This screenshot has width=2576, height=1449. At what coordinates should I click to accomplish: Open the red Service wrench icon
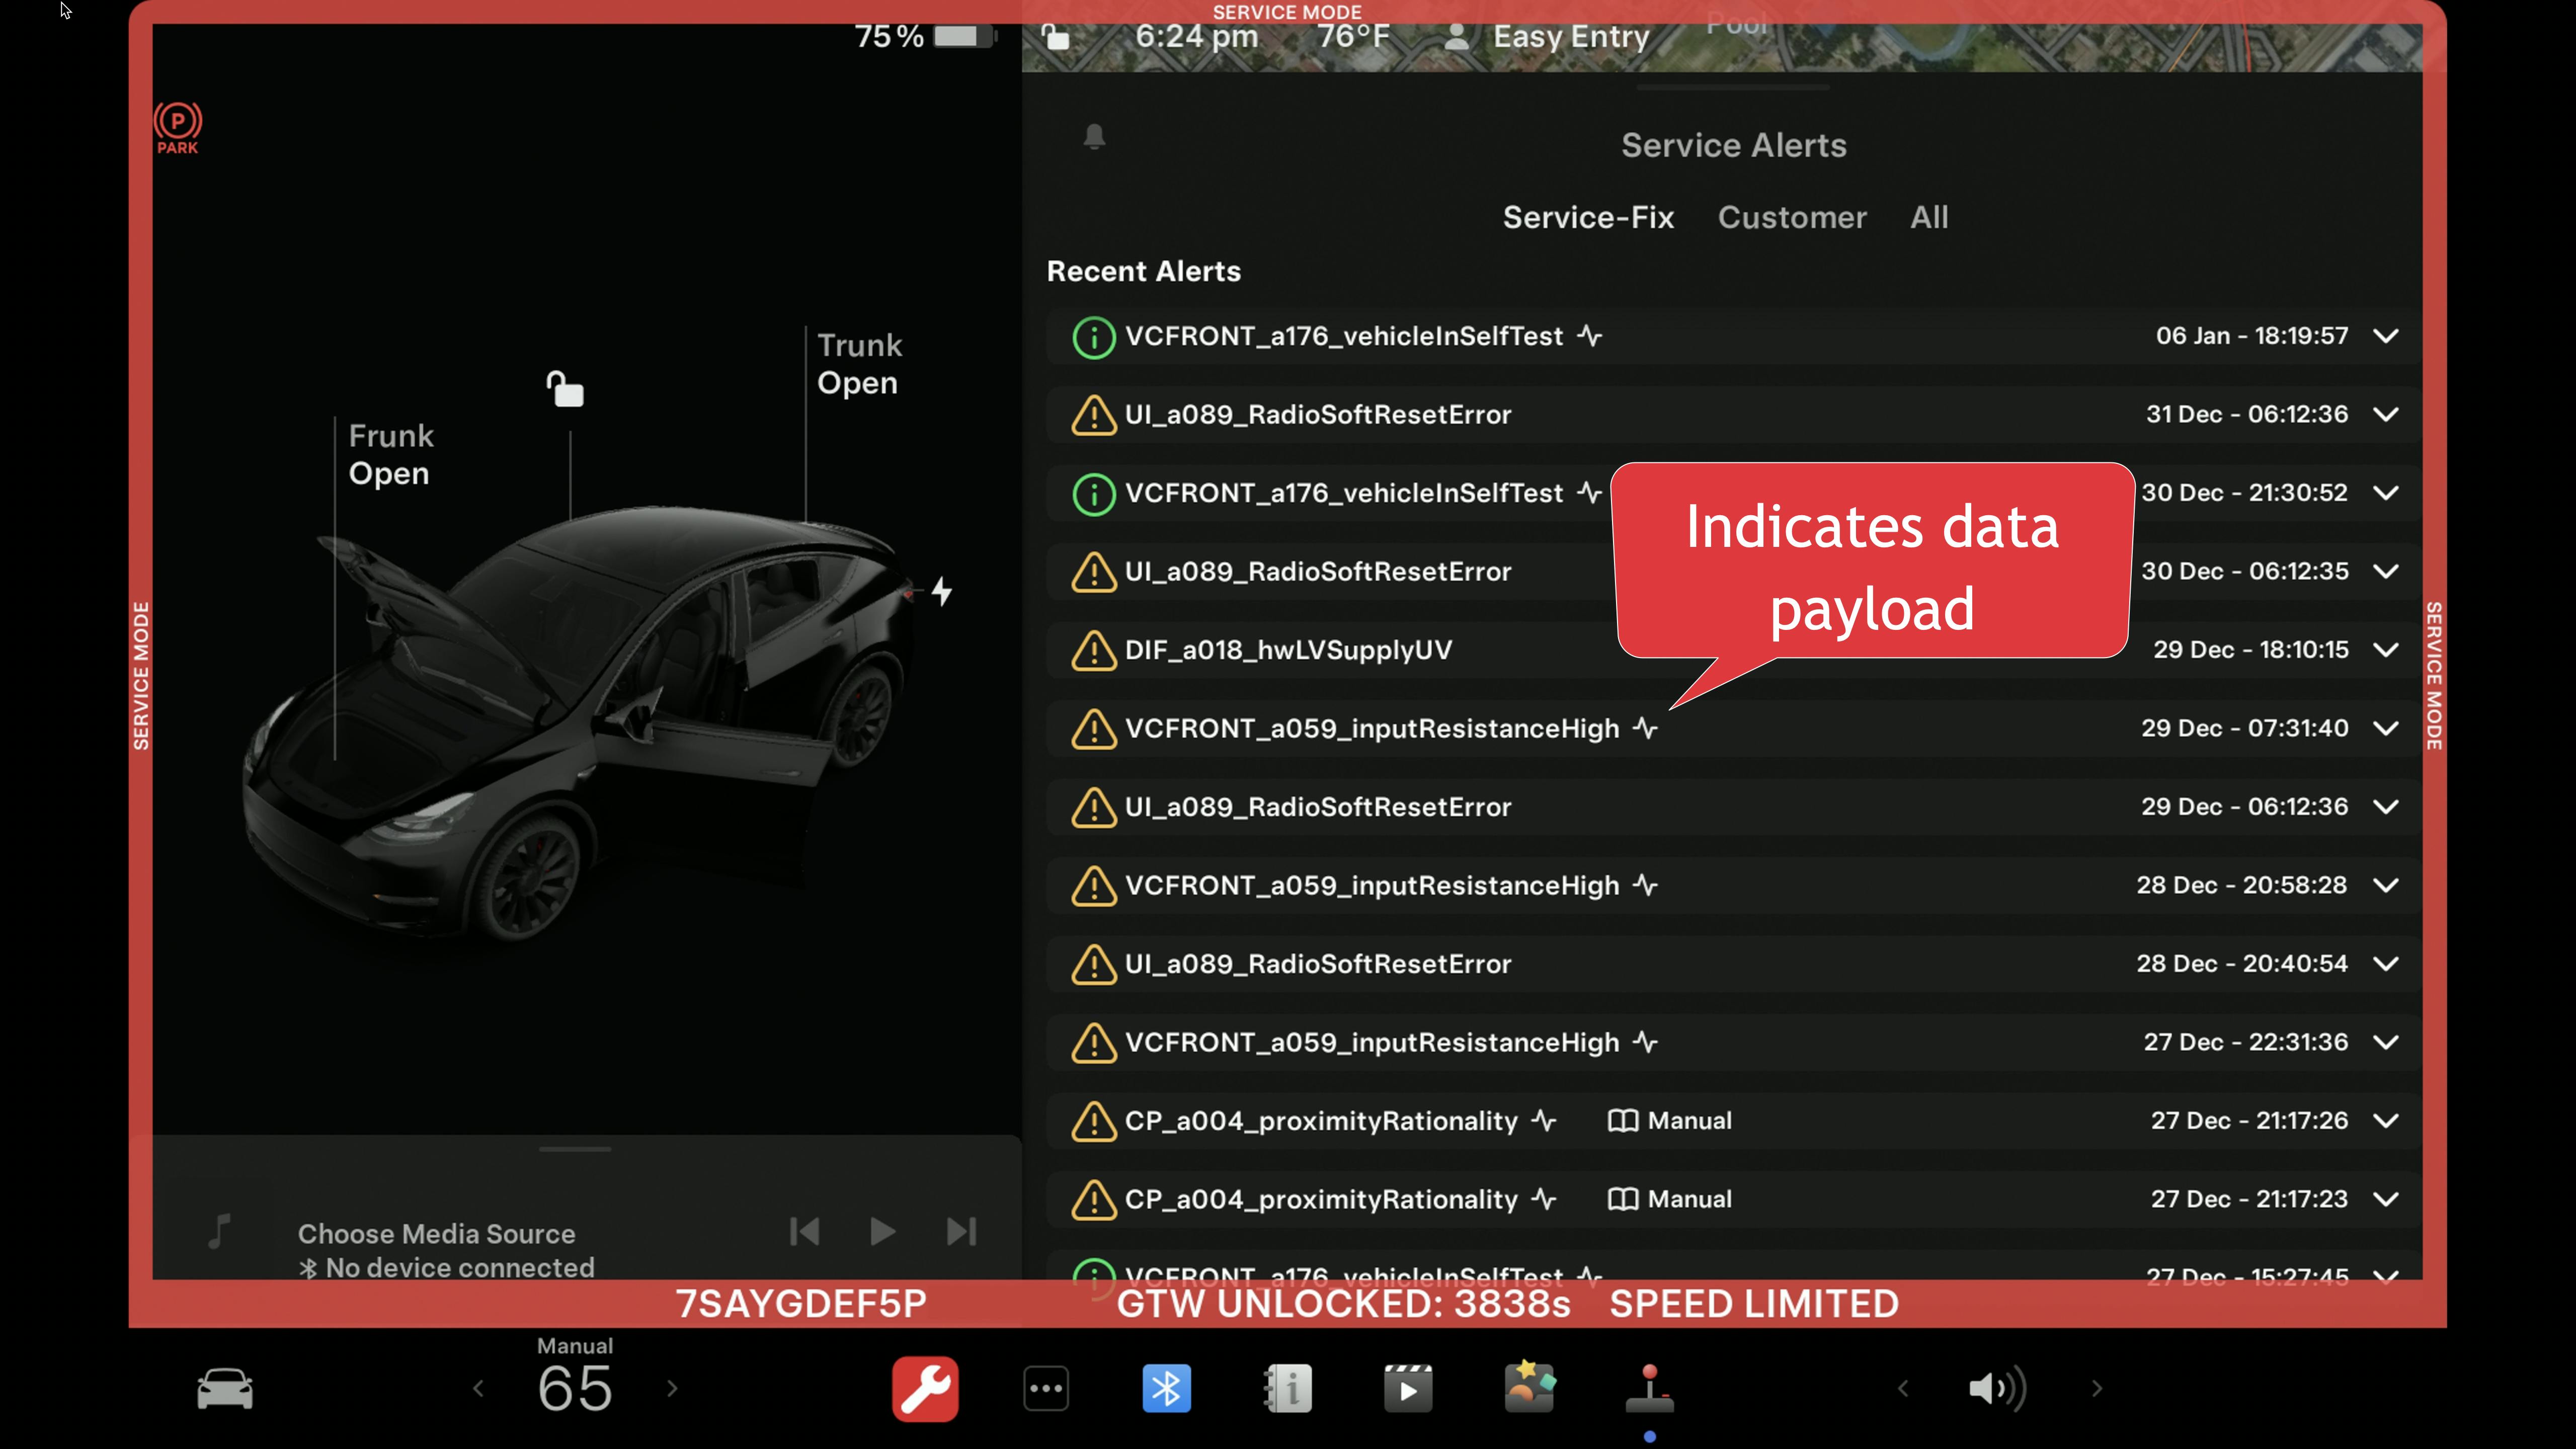(x=925, y=1388)
